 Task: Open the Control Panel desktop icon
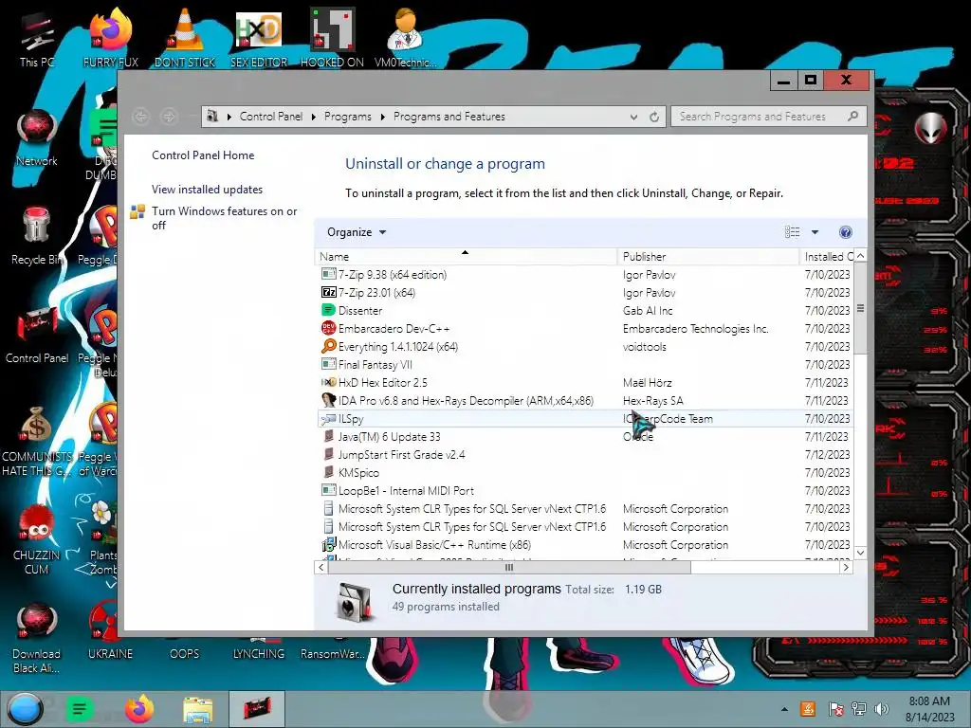[37, 335]
